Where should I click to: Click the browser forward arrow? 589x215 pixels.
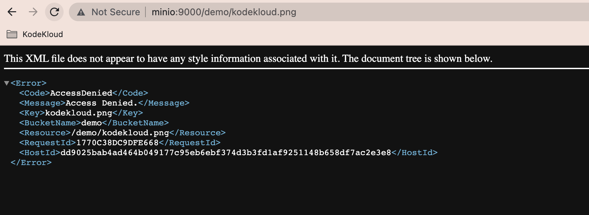(33, 12)
